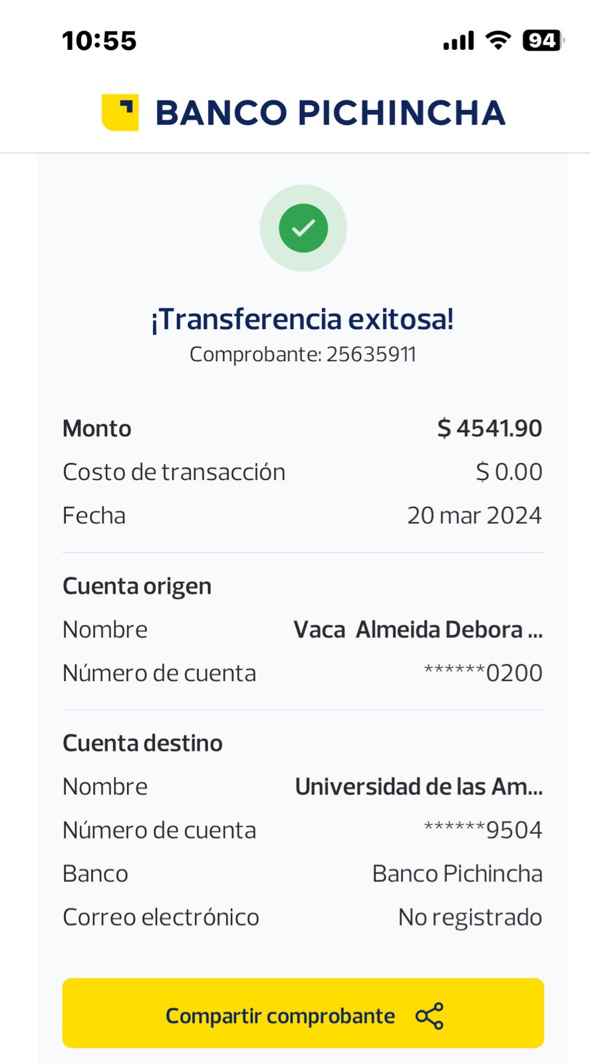Tap the truncated origin name Vaca Almeida Debora
The height and width of the screenshot is (1064, 590).
point(418,630)
